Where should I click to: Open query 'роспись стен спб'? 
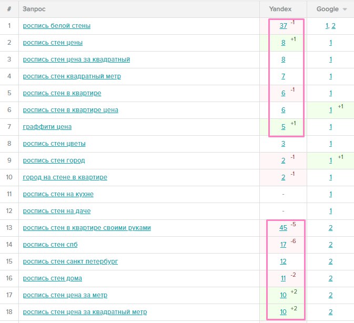click(50, 245)
